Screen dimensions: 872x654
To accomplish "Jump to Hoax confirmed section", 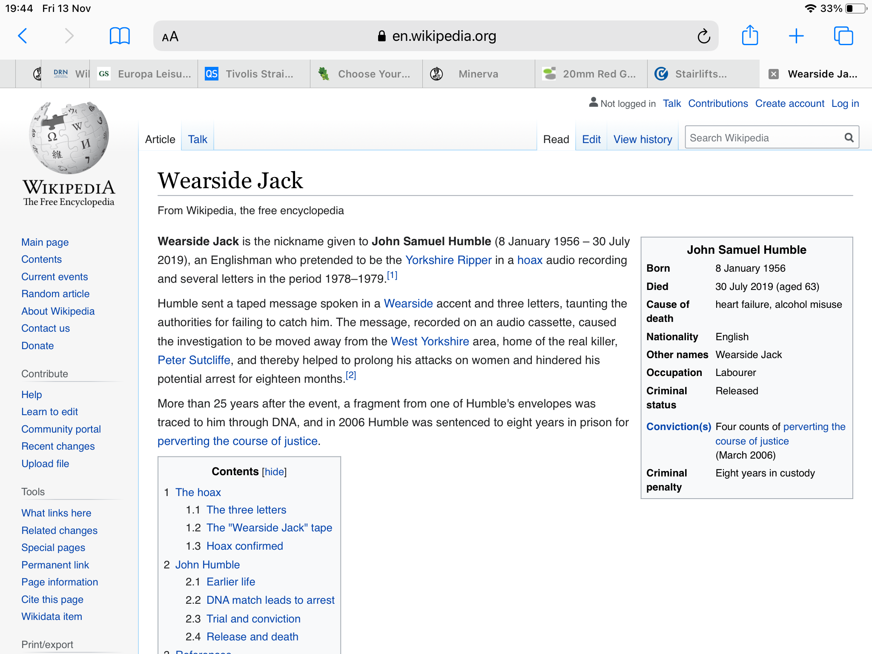I will point(244,546).
